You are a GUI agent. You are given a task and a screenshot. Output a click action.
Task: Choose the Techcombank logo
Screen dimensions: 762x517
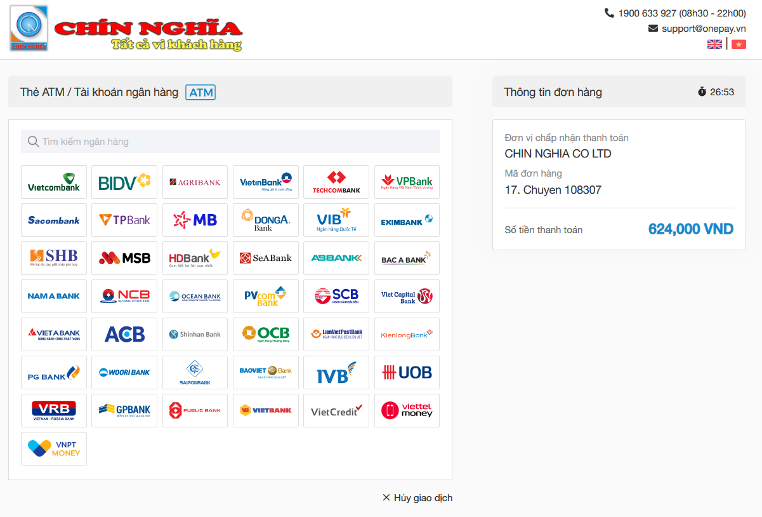tap(336, 182)
